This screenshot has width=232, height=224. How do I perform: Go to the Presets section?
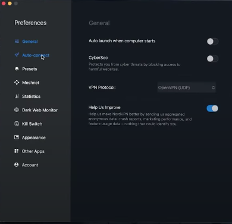pyautogui.click(x=30, y=69)
